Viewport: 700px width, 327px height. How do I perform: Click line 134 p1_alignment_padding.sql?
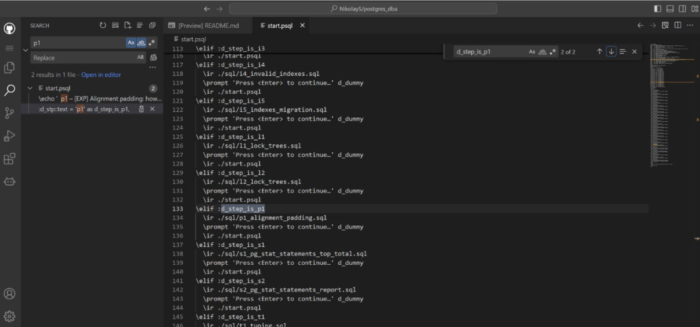coord(264,218)
